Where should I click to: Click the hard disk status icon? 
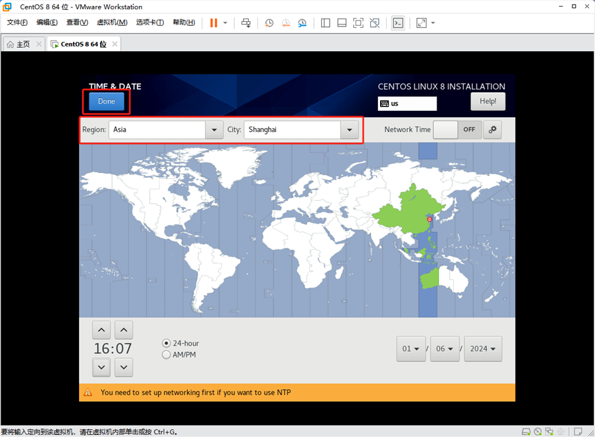point(526,432)
